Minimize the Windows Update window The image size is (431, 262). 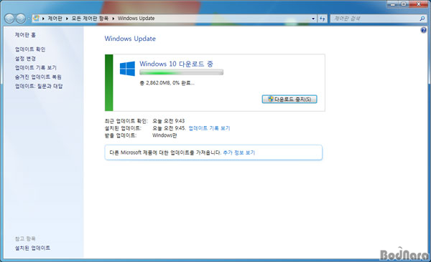point(392,4)
